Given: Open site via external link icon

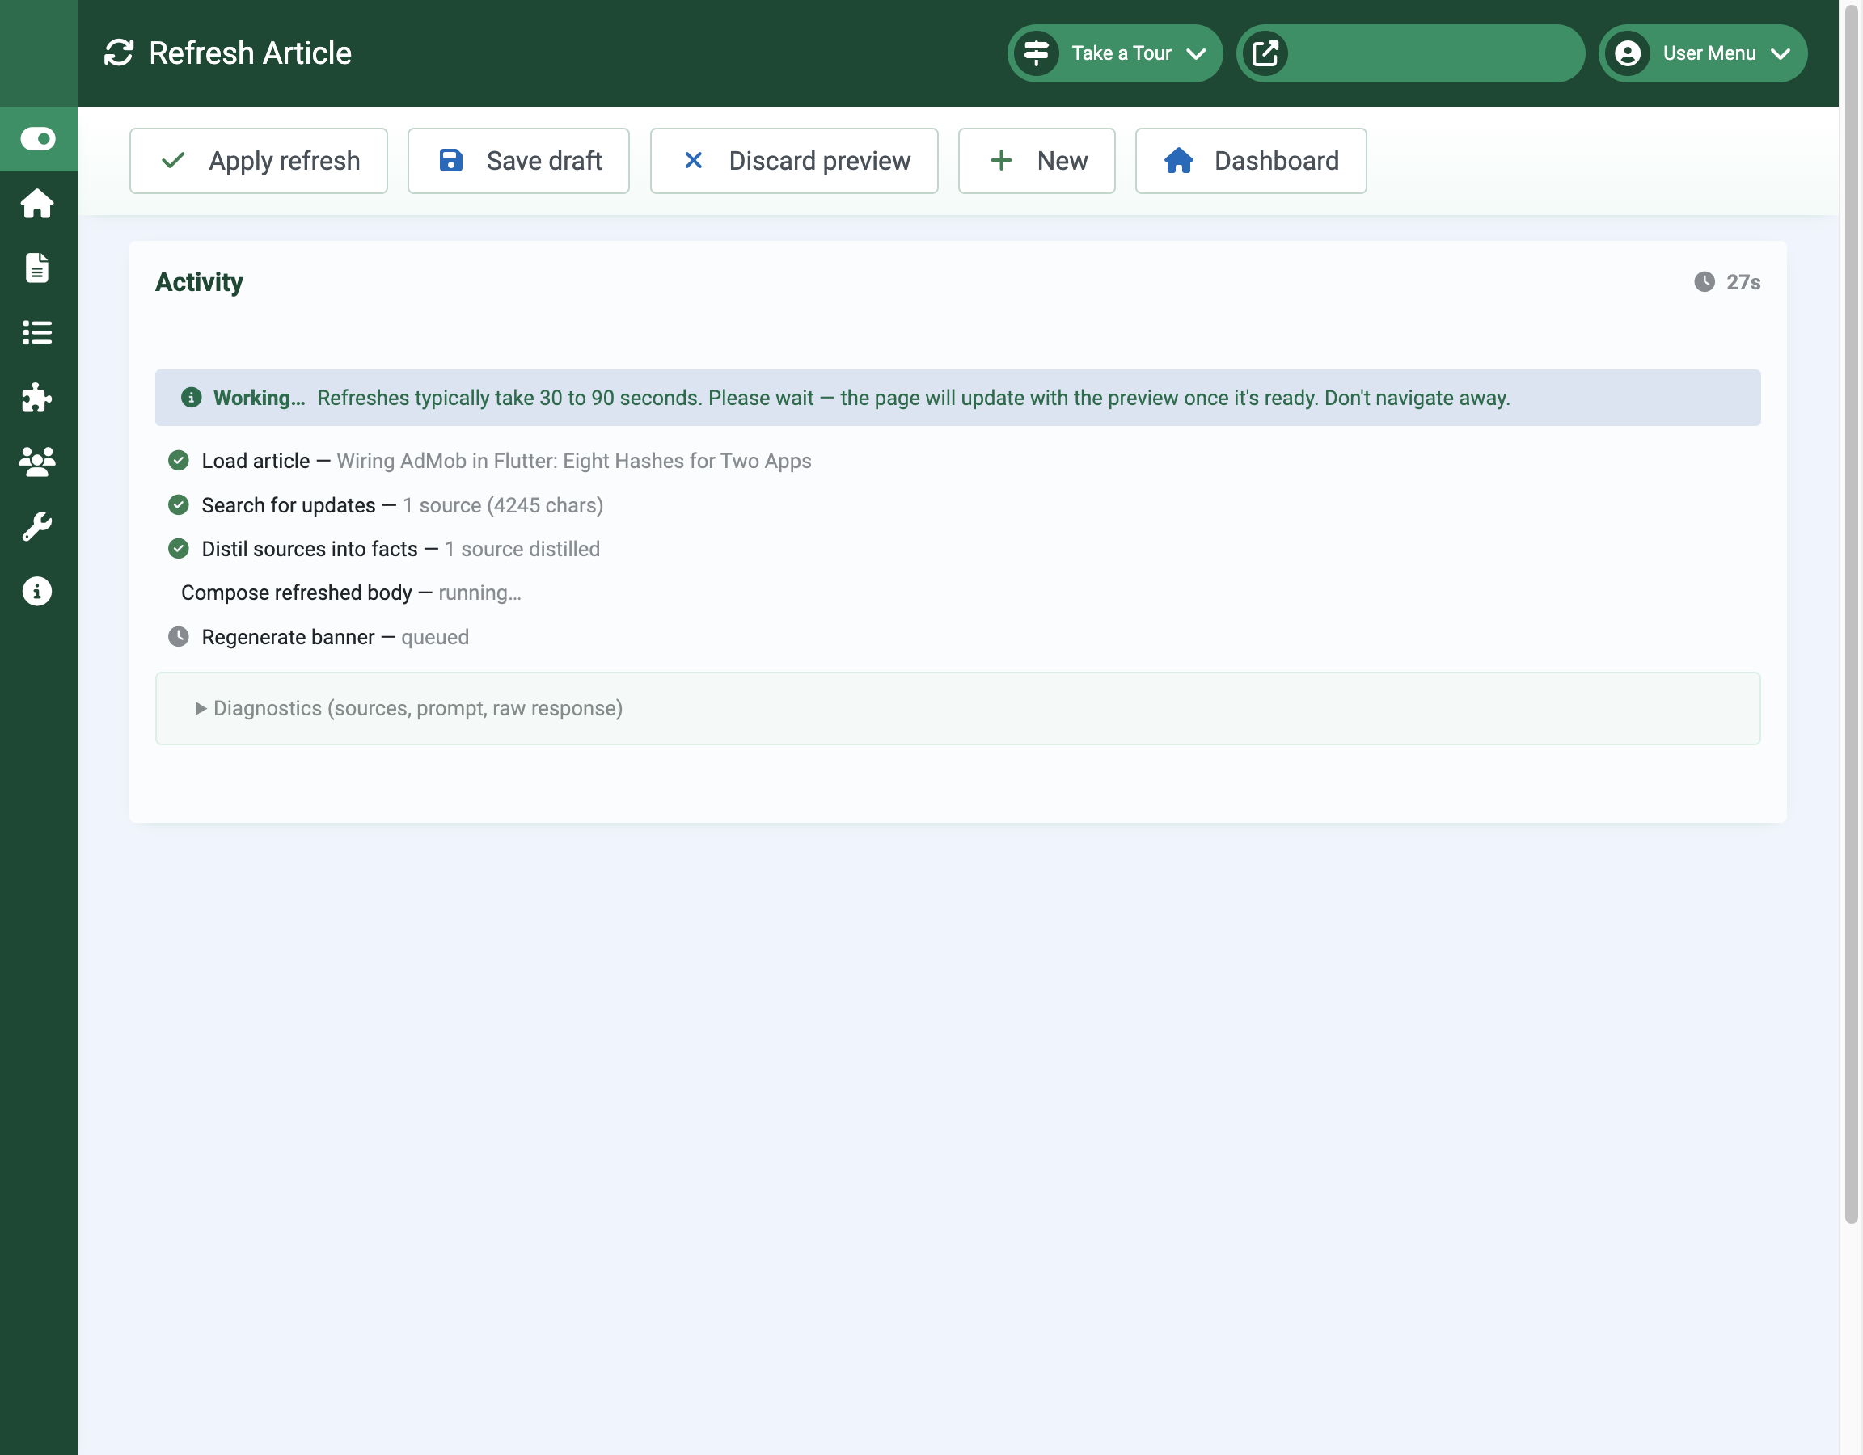Looking at the screenshot, I should pyautogui.click(x=1266, y=53).
